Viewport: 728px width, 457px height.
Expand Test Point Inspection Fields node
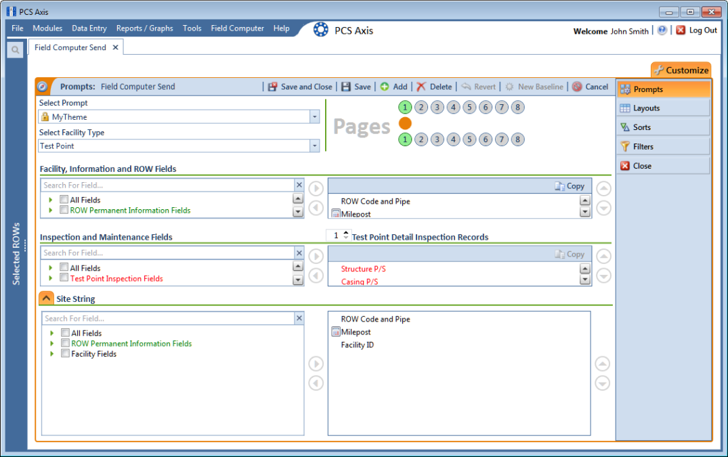point(51,278)
